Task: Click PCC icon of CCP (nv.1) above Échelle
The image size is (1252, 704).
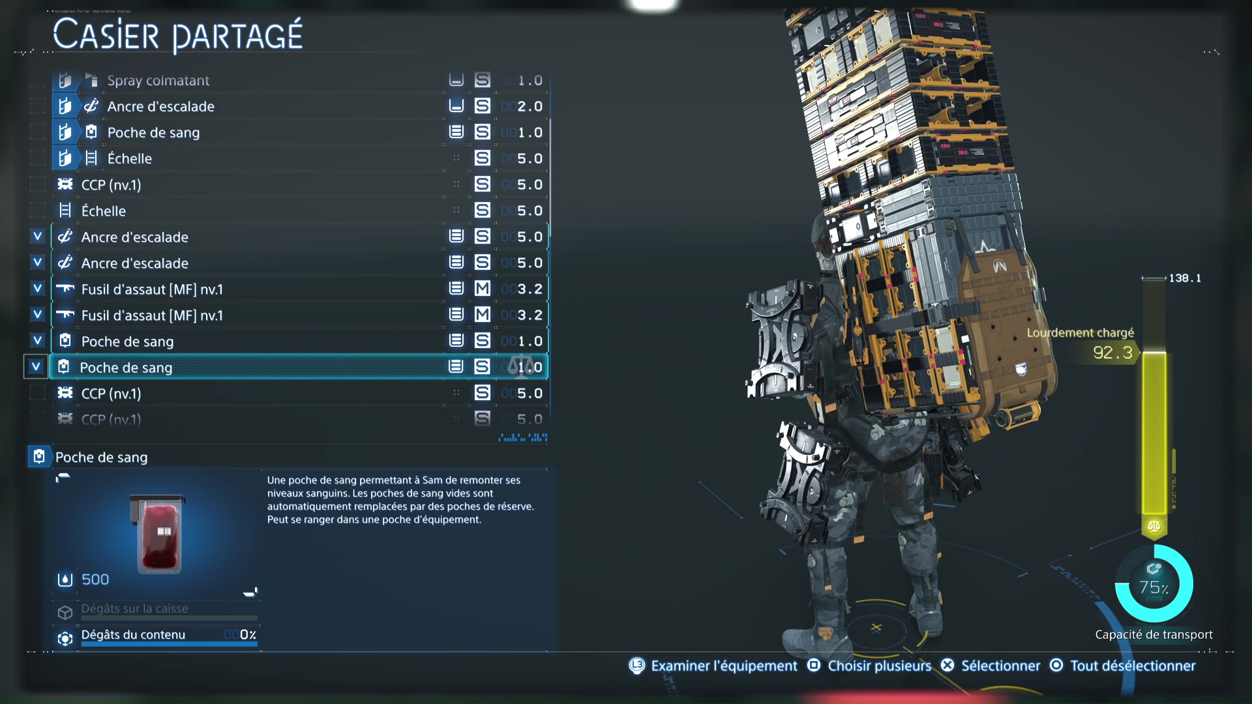Action: [65, 184]
